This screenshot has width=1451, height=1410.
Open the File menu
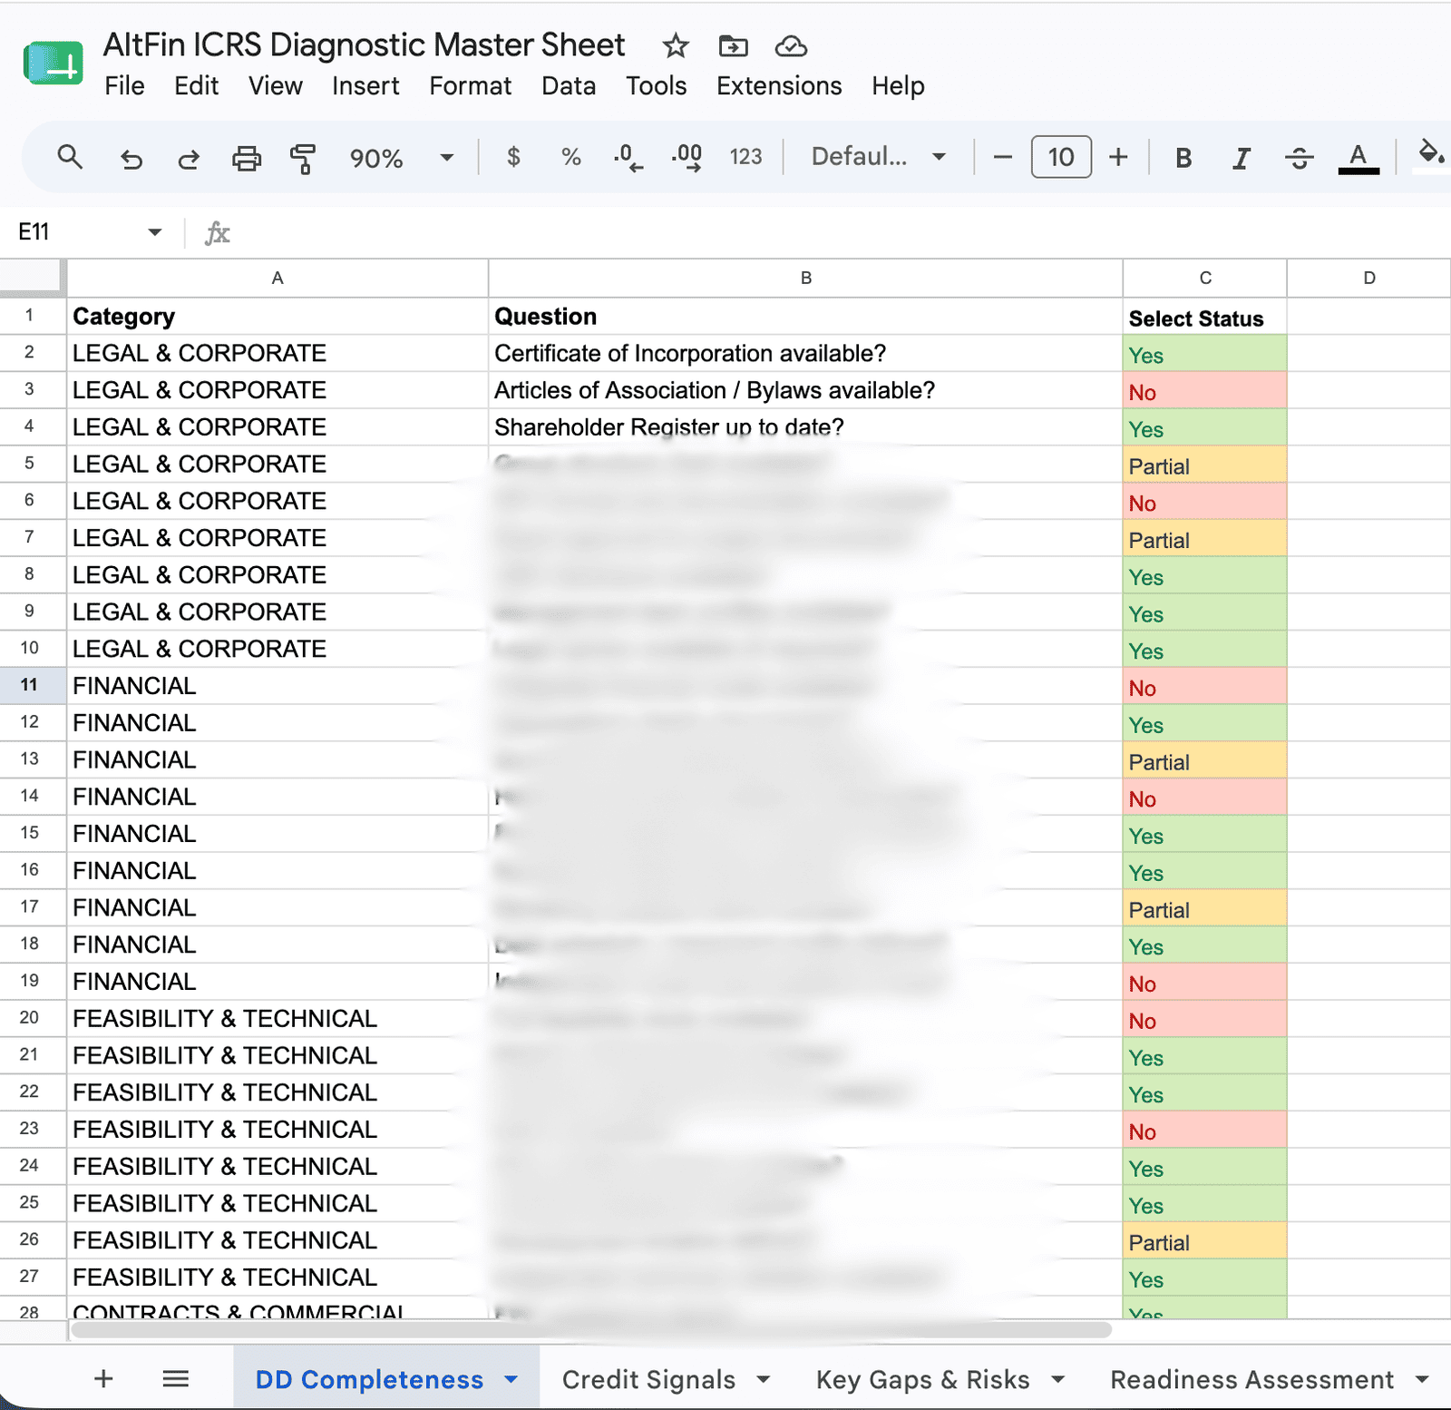124,86
